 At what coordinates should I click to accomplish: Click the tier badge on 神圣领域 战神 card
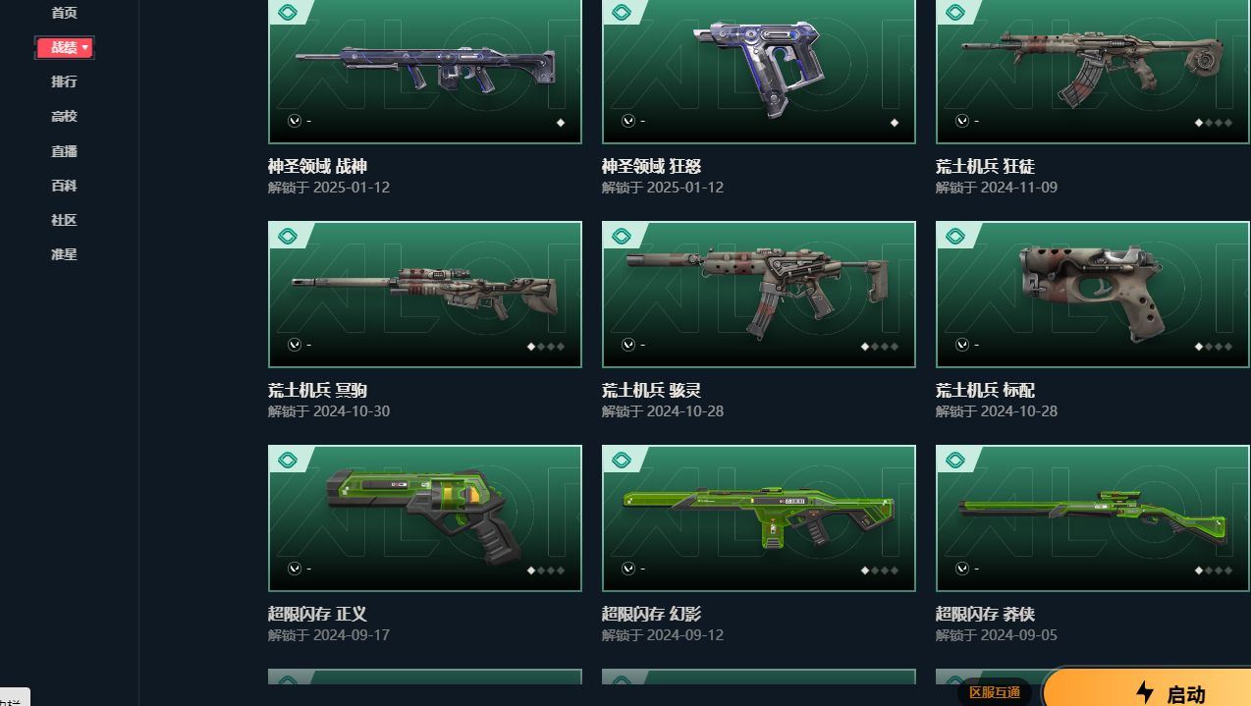tap(288, 13)
